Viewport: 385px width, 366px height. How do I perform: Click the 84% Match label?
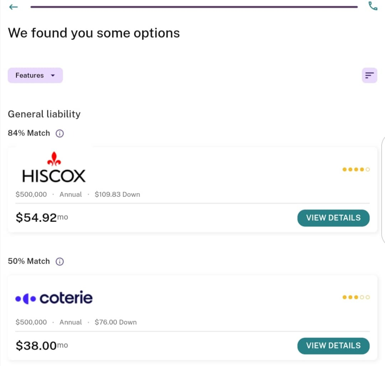pos(29,133)
